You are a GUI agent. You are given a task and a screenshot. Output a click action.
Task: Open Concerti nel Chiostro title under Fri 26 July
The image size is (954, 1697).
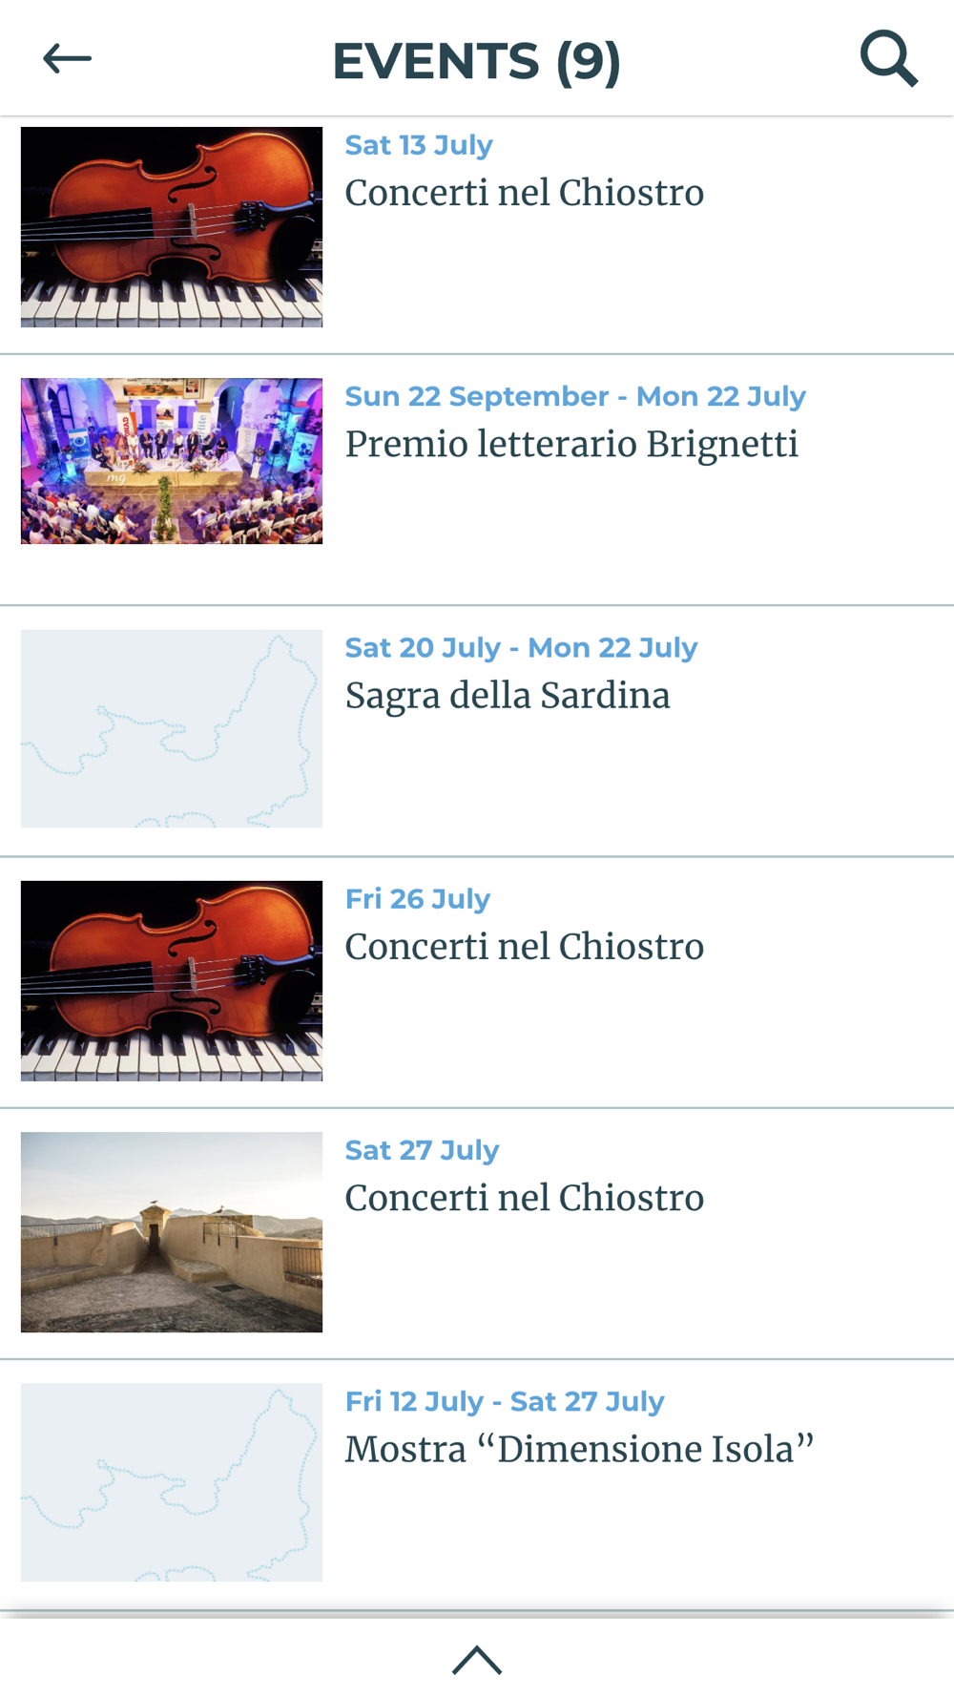524,947
